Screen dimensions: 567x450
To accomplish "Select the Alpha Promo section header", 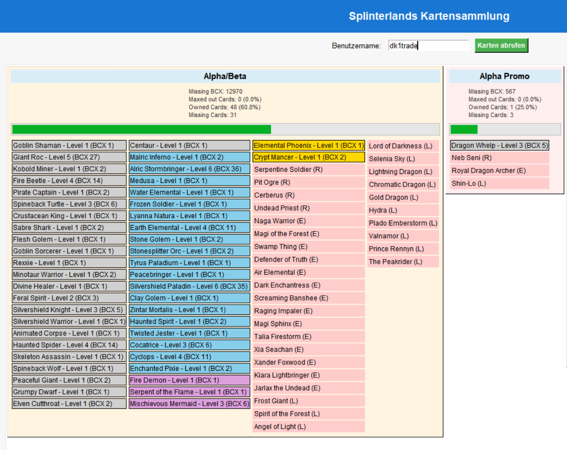I will (x=504, y=76).
